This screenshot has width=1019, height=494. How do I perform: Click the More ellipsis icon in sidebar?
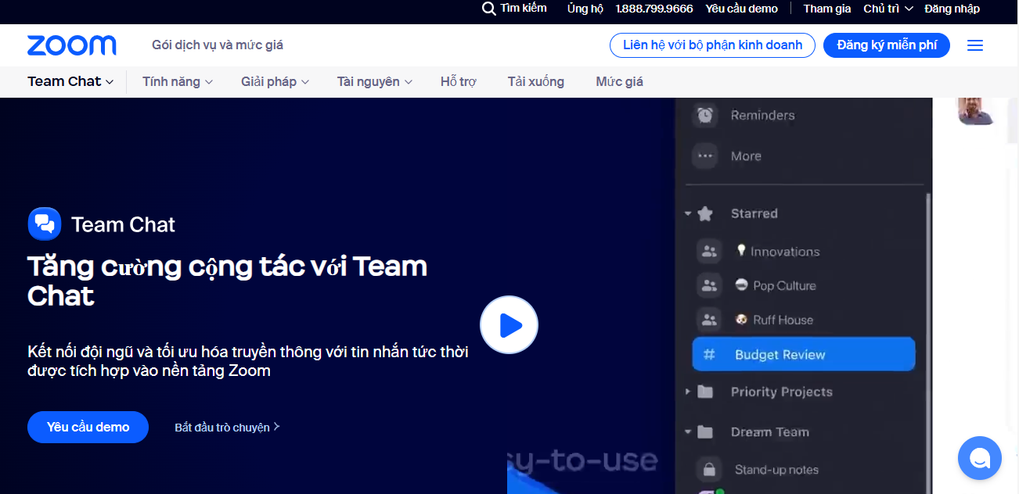705,156
